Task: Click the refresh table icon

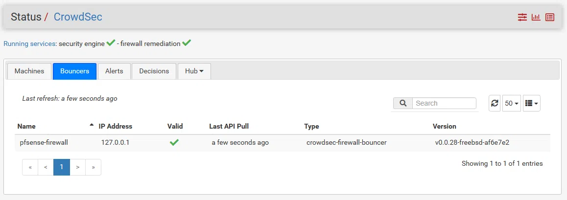Action: point(495,103)
